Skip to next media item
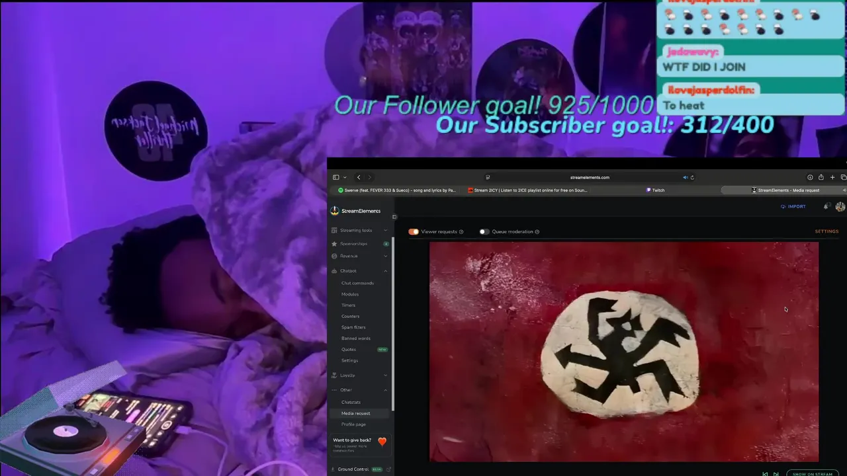Screen dimensions: 847x476 click(776, 474)
